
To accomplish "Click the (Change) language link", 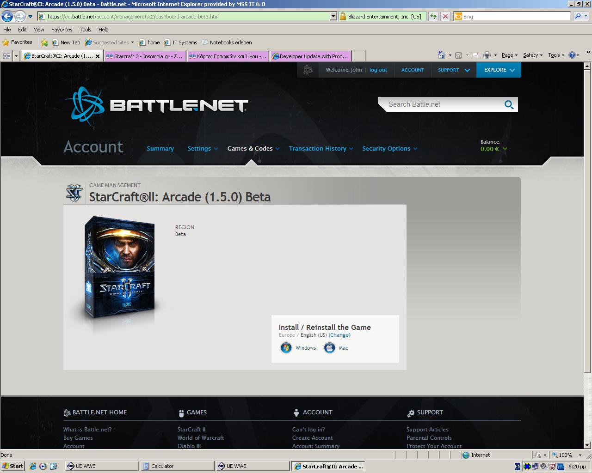I will tap(339, 335).
